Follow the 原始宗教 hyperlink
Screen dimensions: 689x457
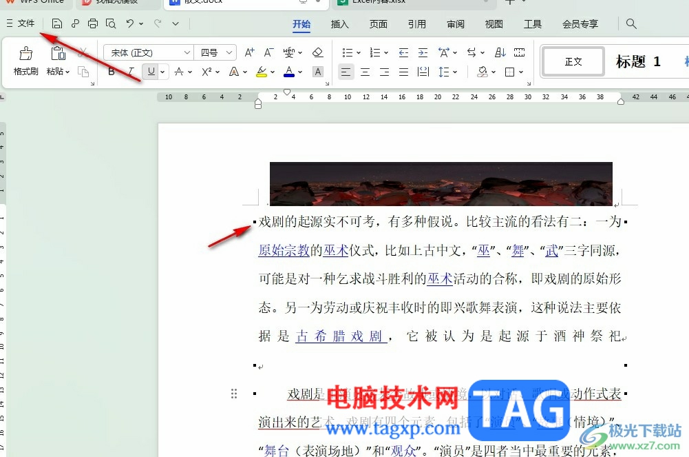coord(284,250)
